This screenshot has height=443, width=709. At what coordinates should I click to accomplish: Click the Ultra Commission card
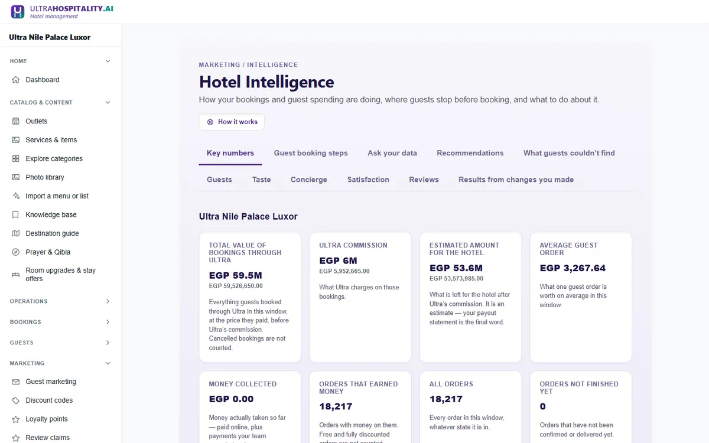pyautogui.click(x=360, y=297)
